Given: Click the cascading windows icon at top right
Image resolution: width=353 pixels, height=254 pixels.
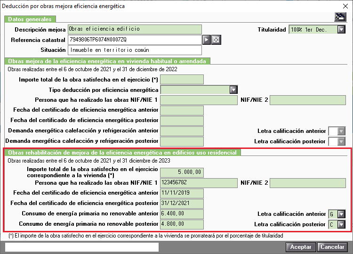Looking at the screenshot, I should [x=340, y=17].
